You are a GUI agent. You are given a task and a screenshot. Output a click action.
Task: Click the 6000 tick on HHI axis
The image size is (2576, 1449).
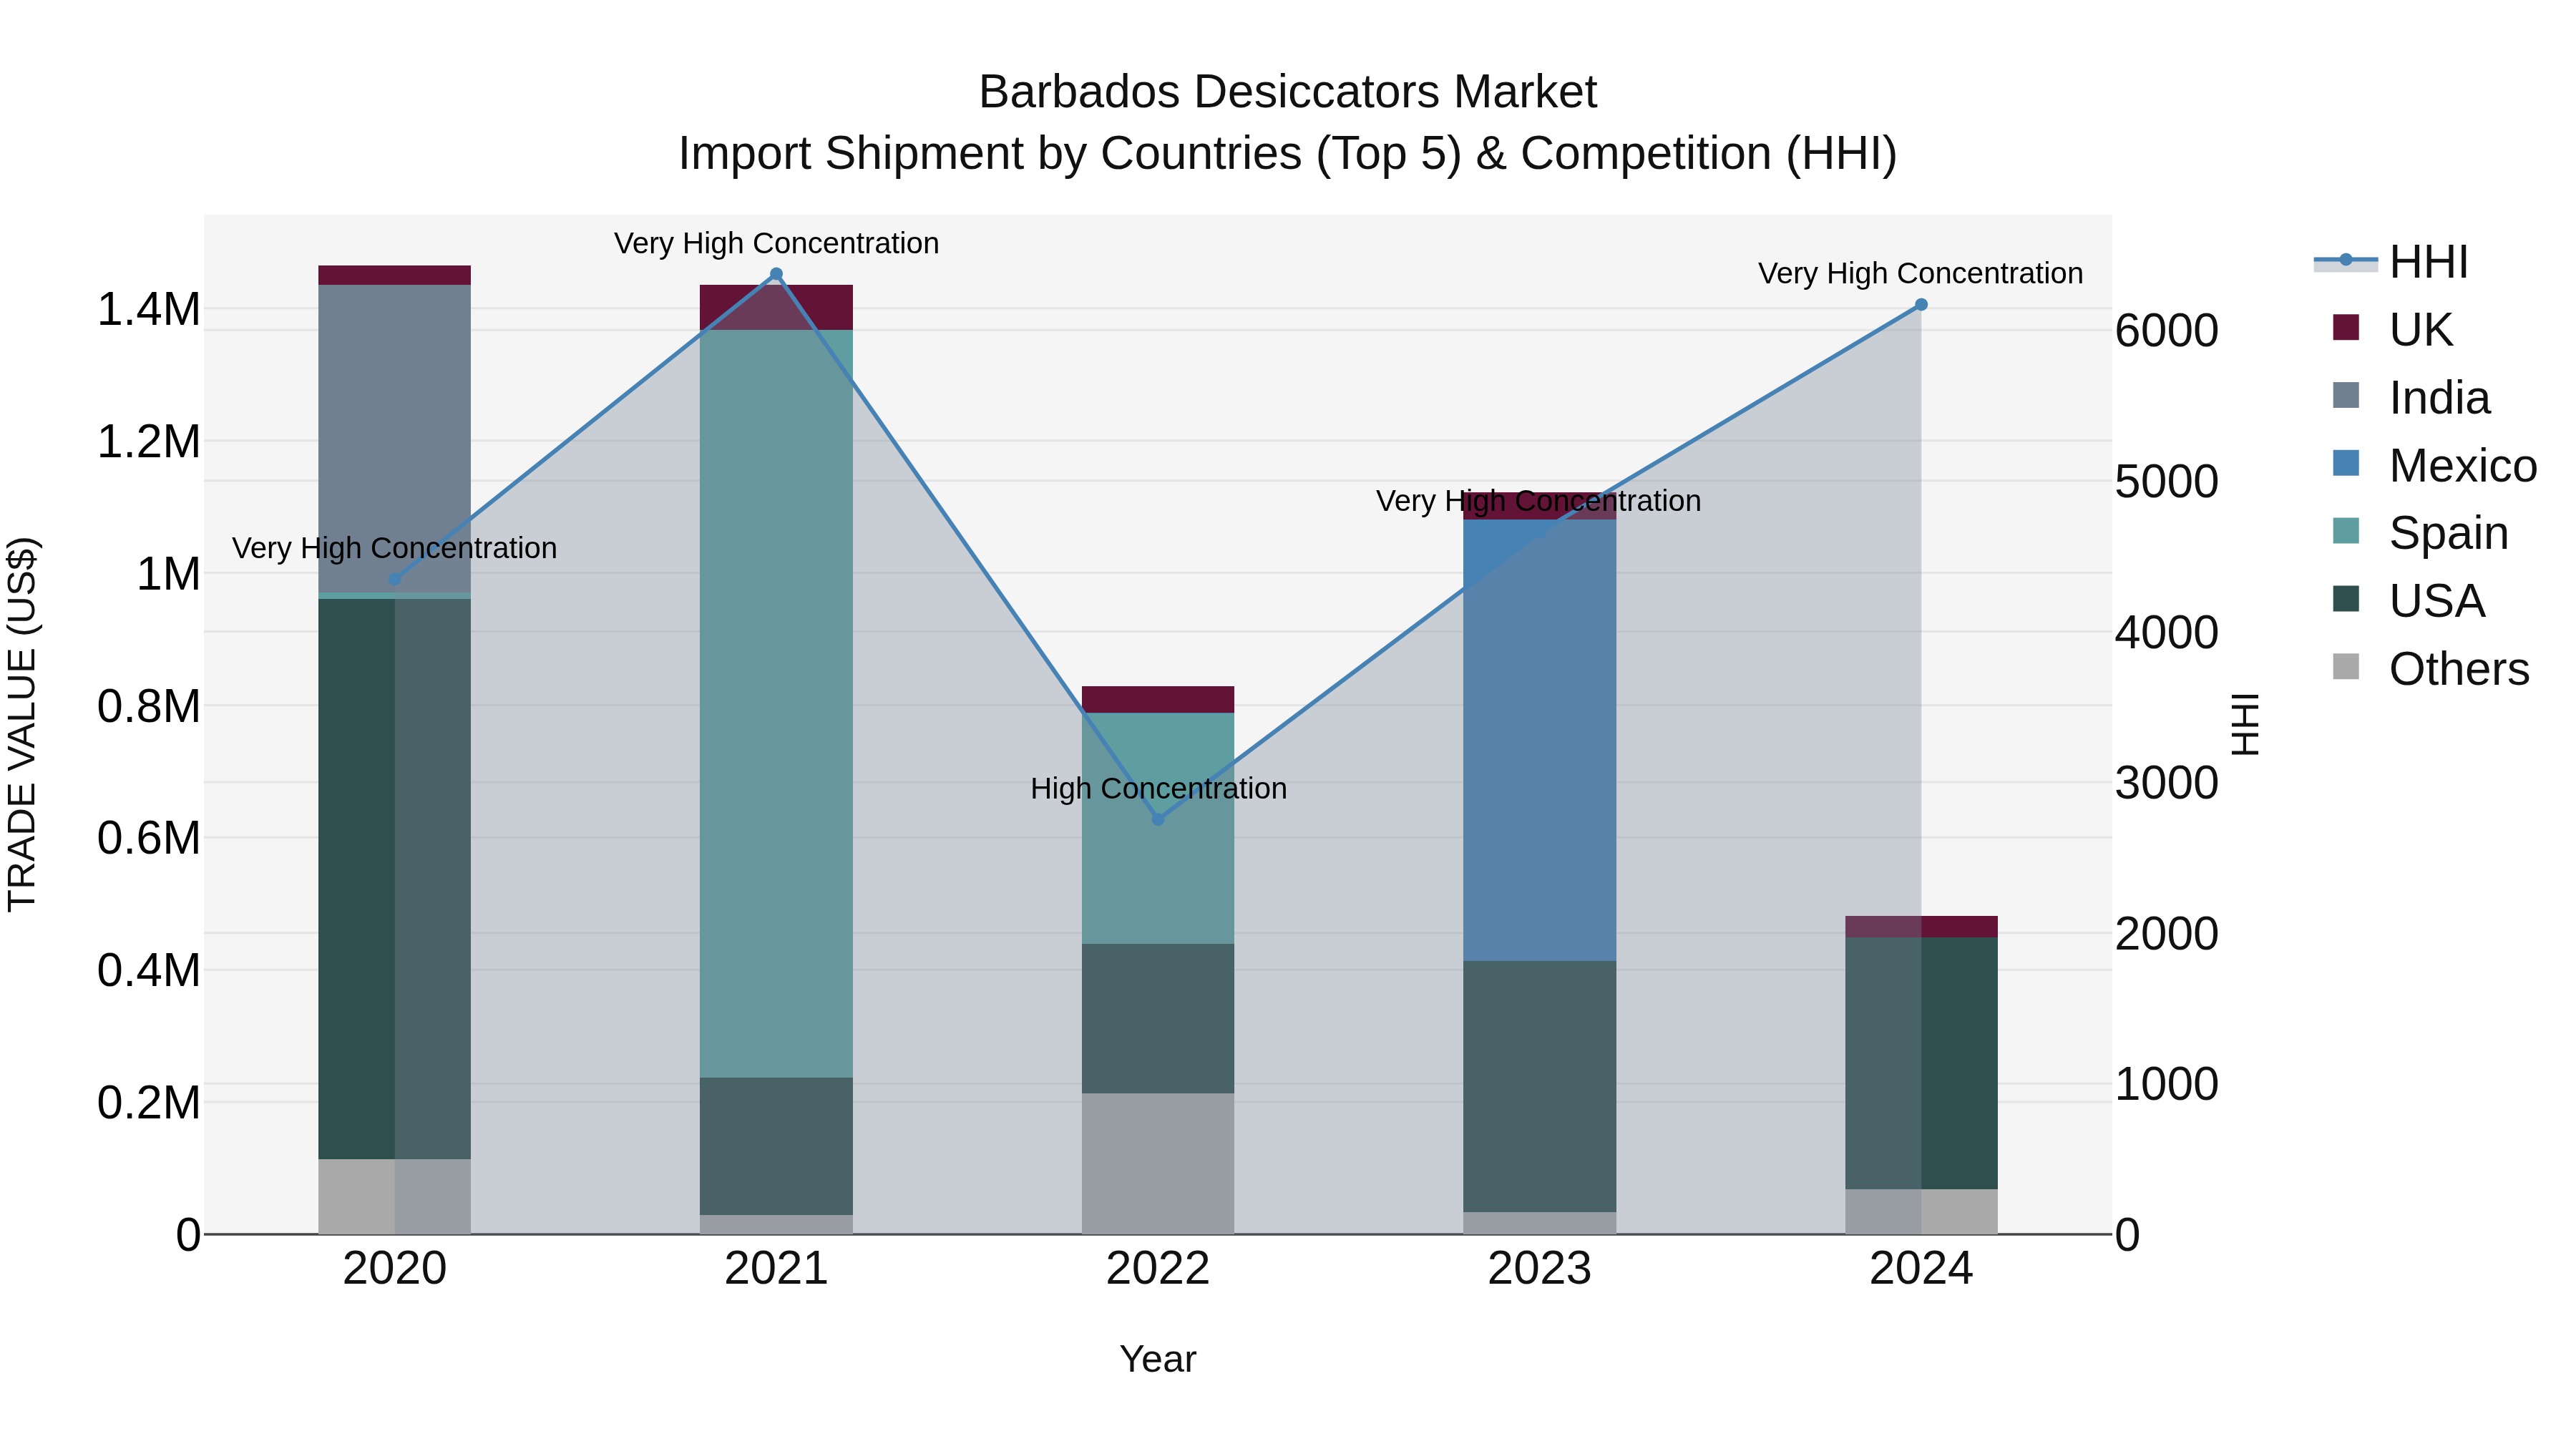point(2167,331)
